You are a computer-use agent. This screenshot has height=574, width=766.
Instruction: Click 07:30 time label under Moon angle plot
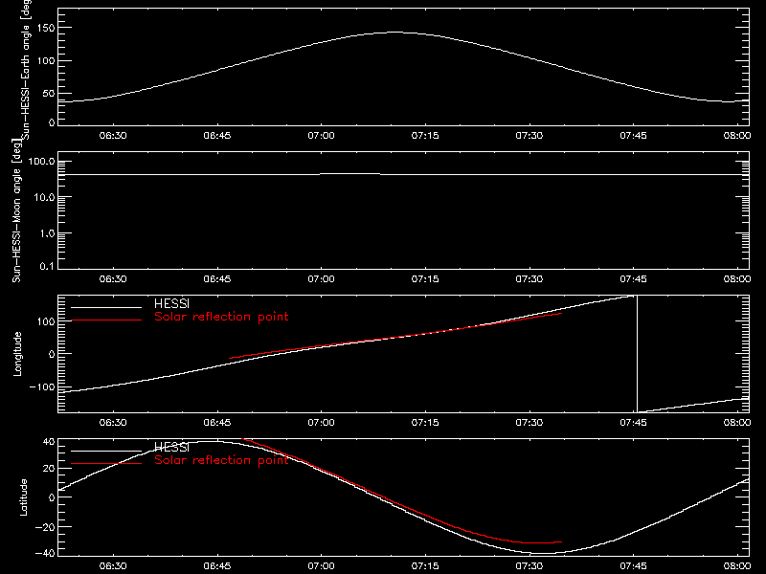tap(529, 279)
